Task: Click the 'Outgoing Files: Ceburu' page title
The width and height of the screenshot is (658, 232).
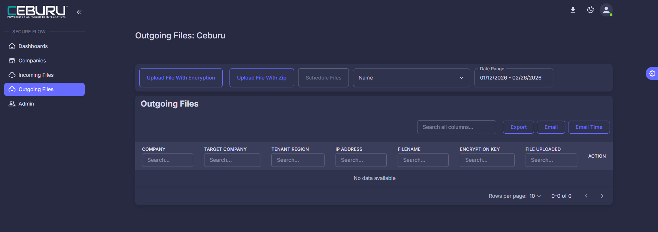Action: point(180,36)
